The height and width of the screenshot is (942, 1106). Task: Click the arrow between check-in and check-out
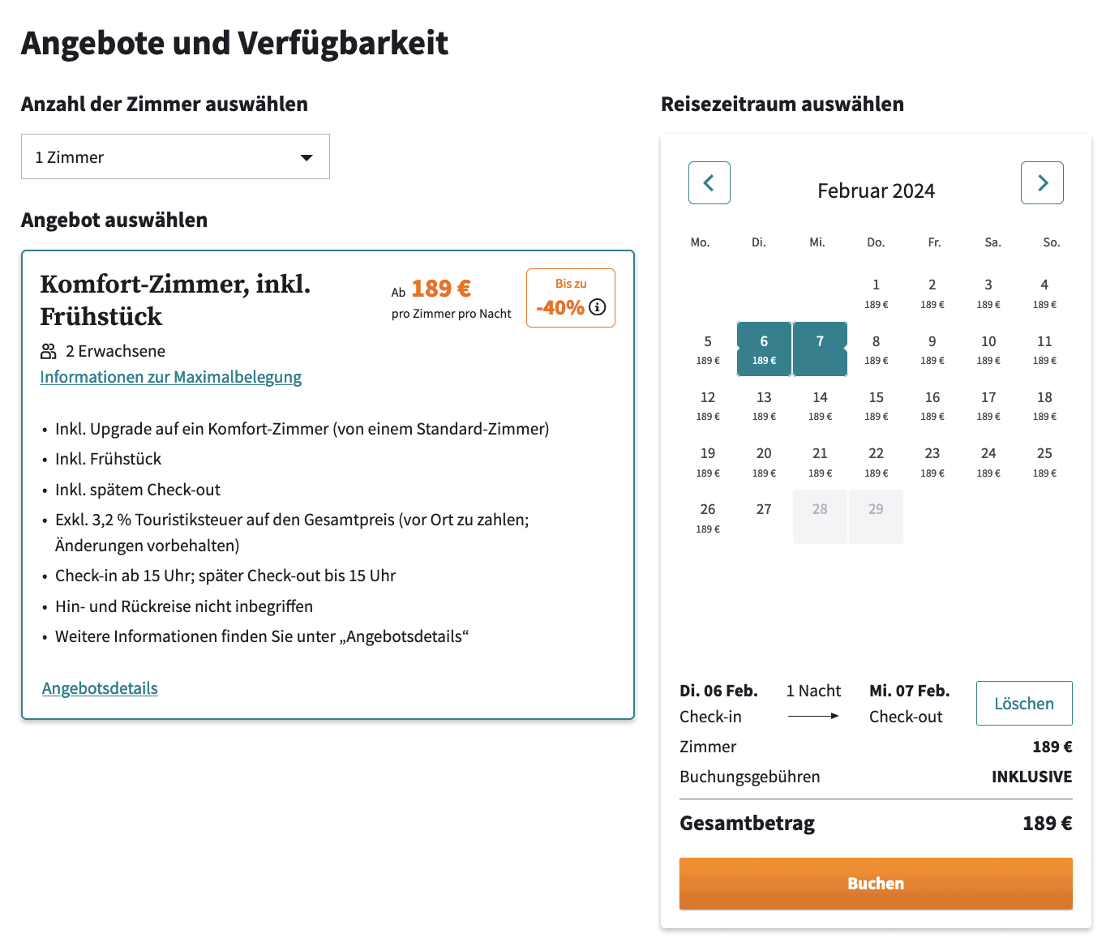coord(813,715)
